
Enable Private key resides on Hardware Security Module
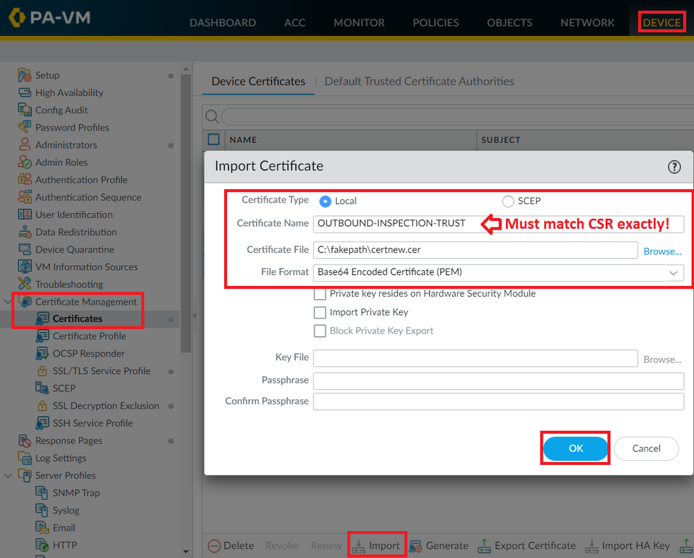(320, 294)
